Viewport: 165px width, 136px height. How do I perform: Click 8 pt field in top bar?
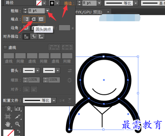click(x=89, y=3)
